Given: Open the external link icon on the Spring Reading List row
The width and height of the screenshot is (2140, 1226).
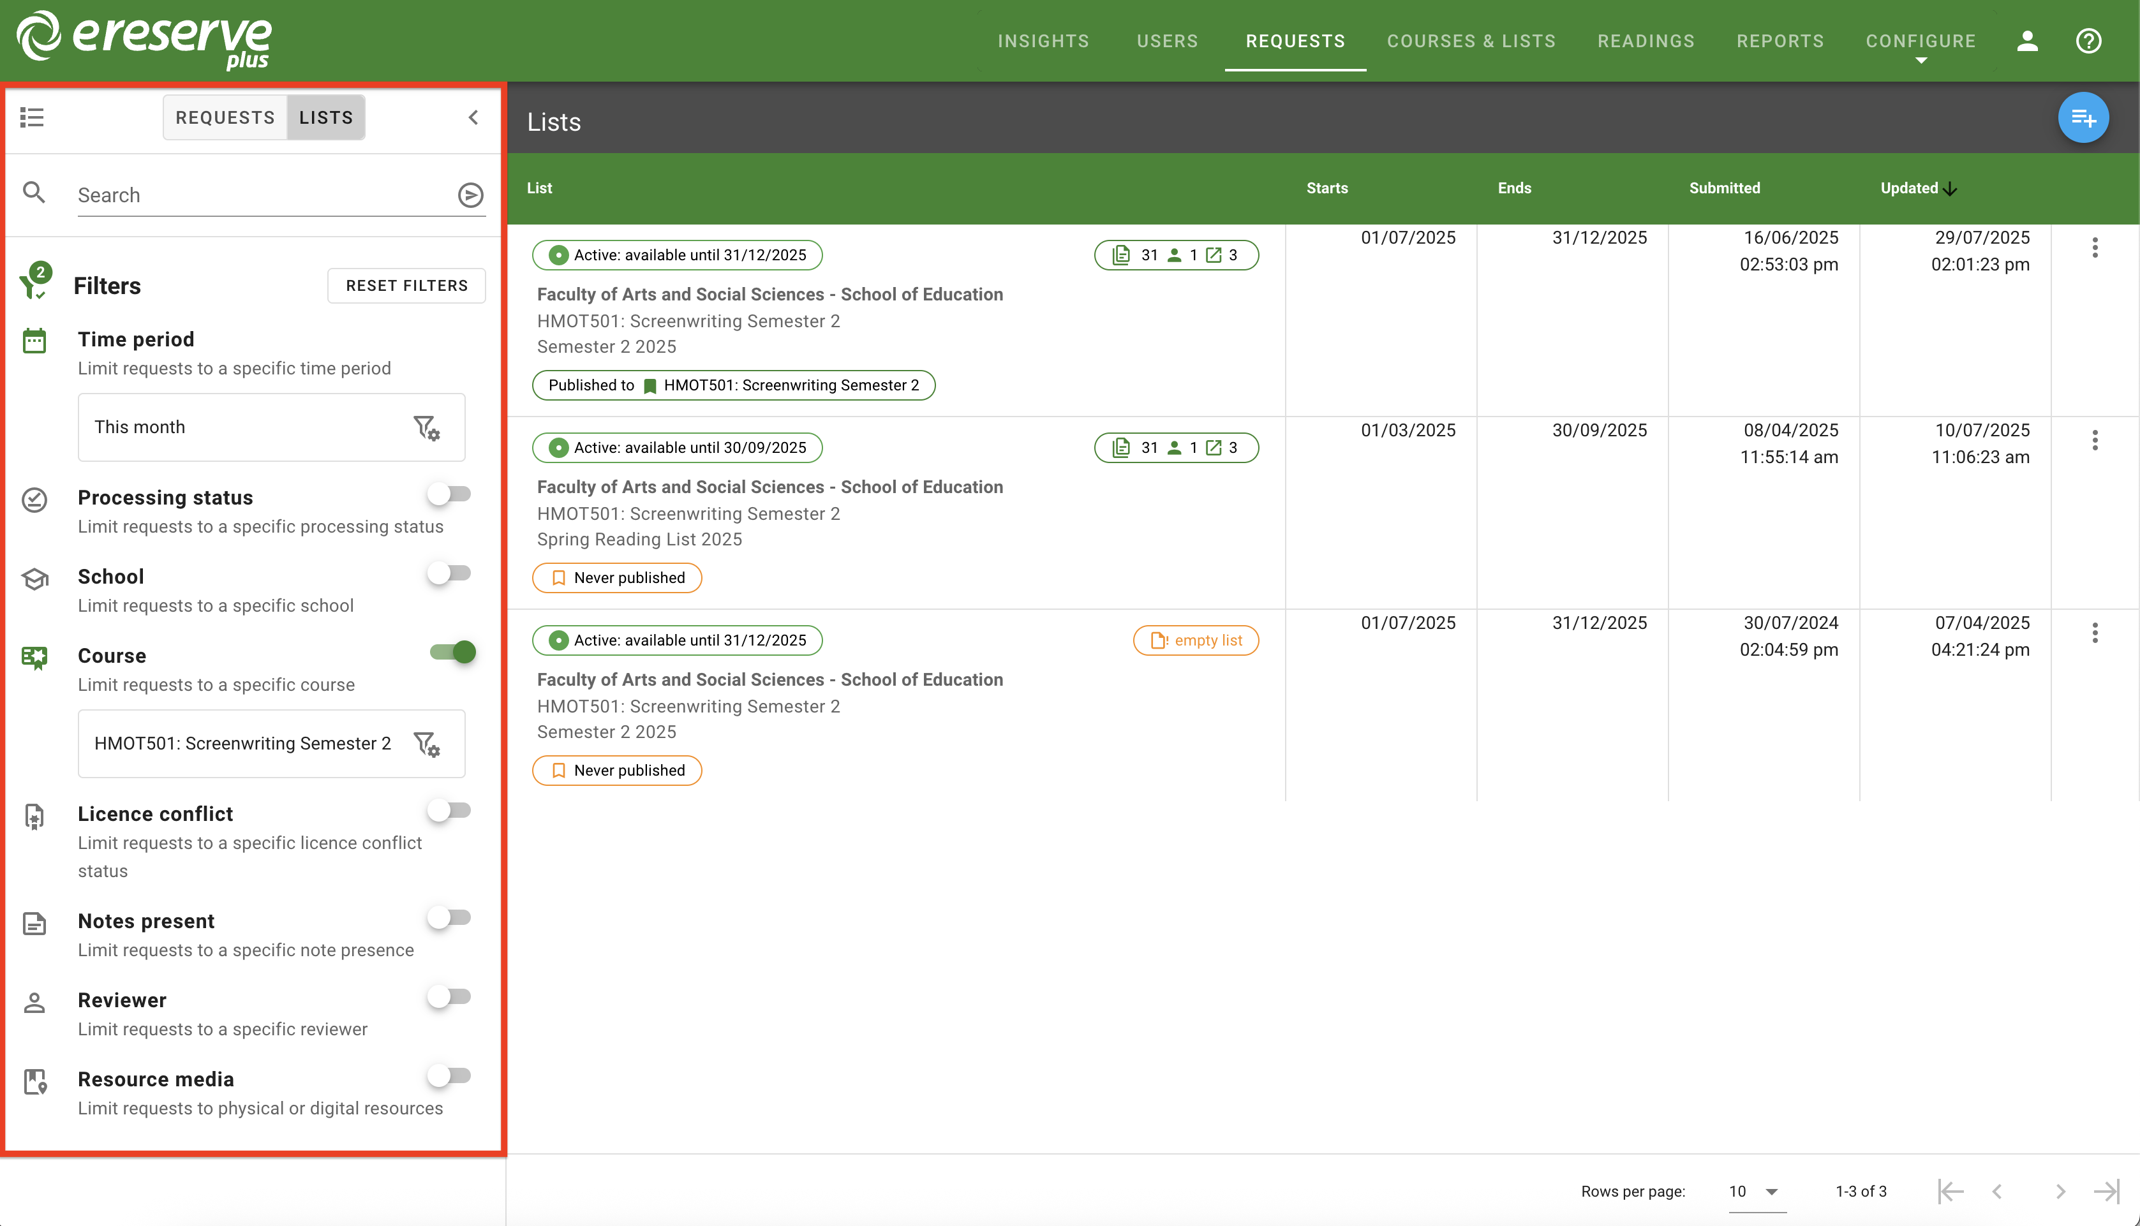Looking at the screenshot, I should (x=1216, y=447).
